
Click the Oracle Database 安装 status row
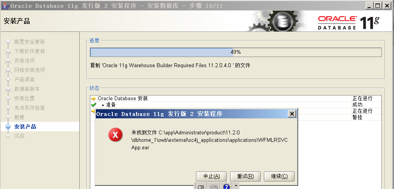point(236,98)
